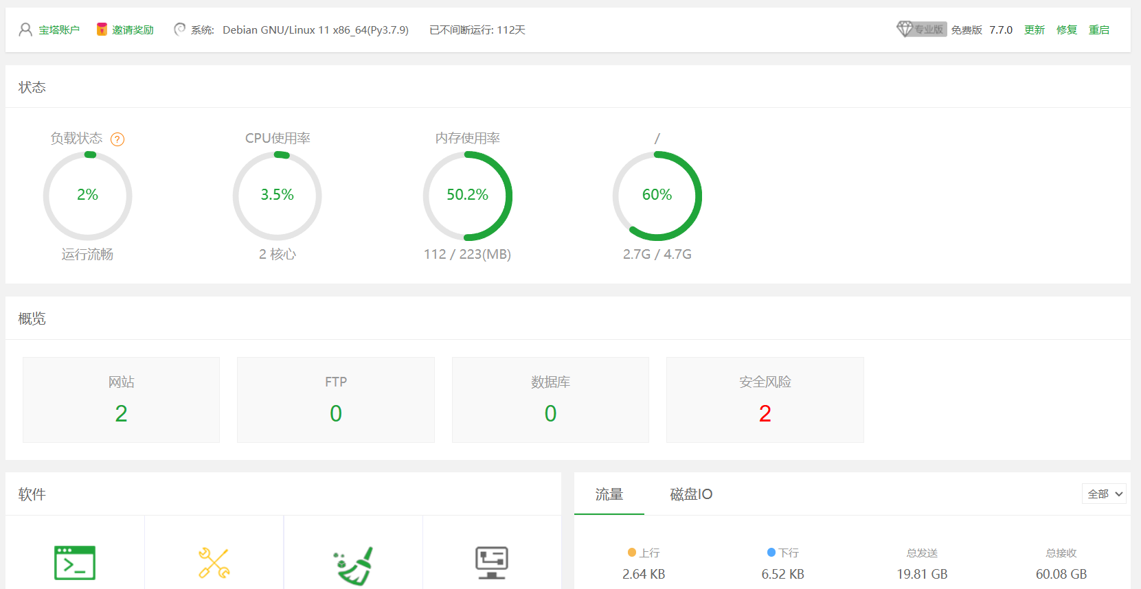Click the diamond professional edition badge
This screenshot has height=589, width=1141.
(x=920, y=30)
